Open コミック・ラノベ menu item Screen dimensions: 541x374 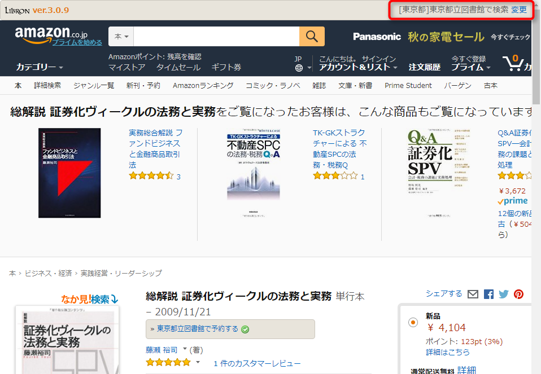(x=273, y=86)
